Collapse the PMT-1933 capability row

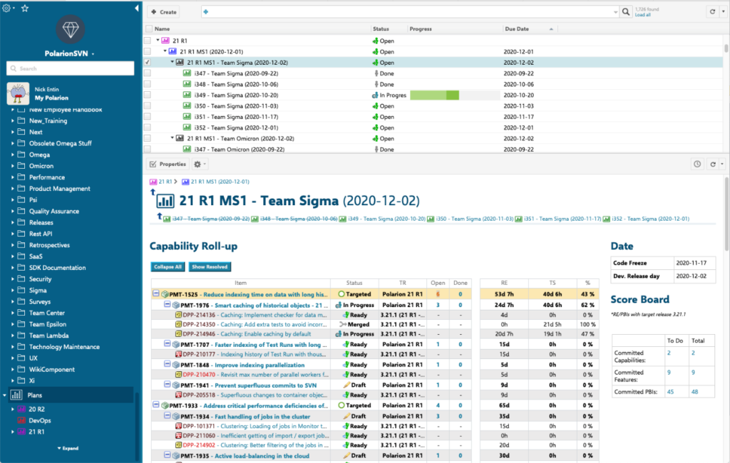coord(156,405)
